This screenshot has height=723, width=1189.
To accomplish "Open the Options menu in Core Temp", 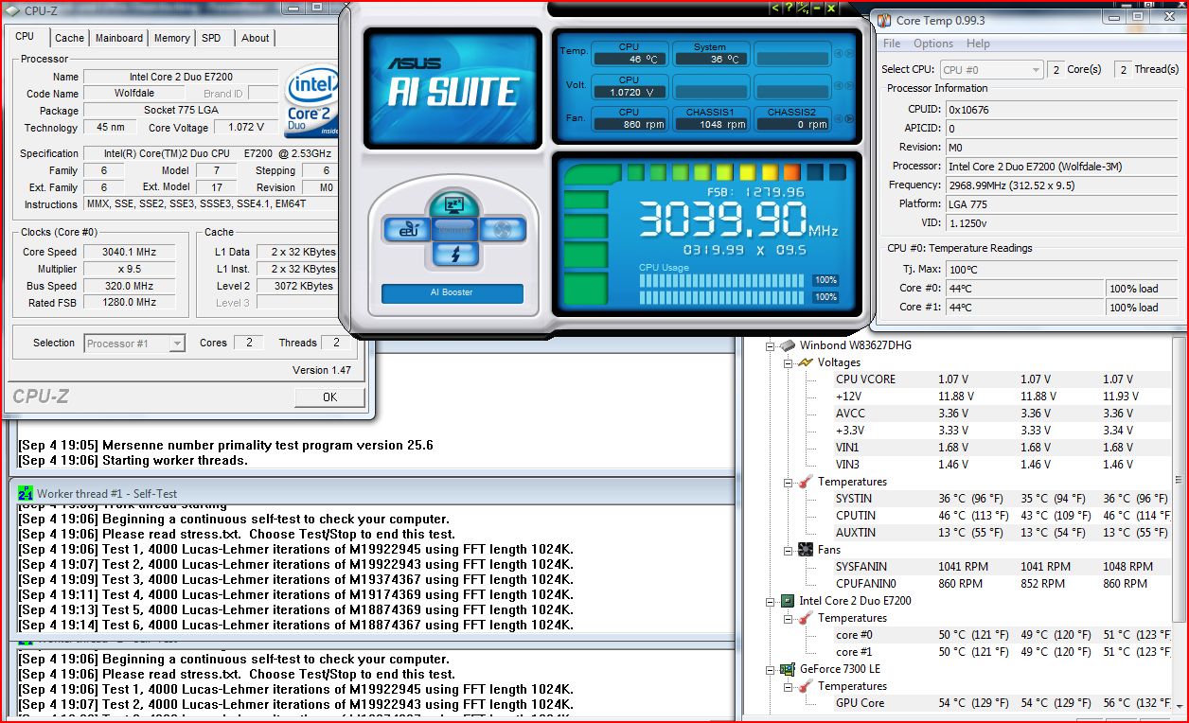I will (x=933, y=44).
